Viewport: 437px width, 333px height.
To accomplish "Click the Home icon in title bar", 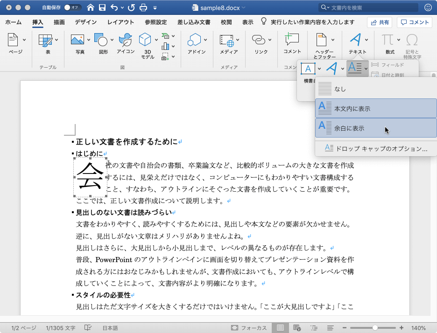I will (90, 7).
